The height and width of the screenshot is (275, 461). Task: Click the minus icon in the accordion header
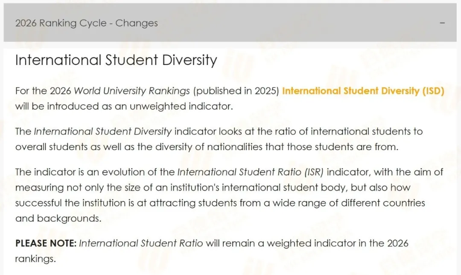(442, 23)
